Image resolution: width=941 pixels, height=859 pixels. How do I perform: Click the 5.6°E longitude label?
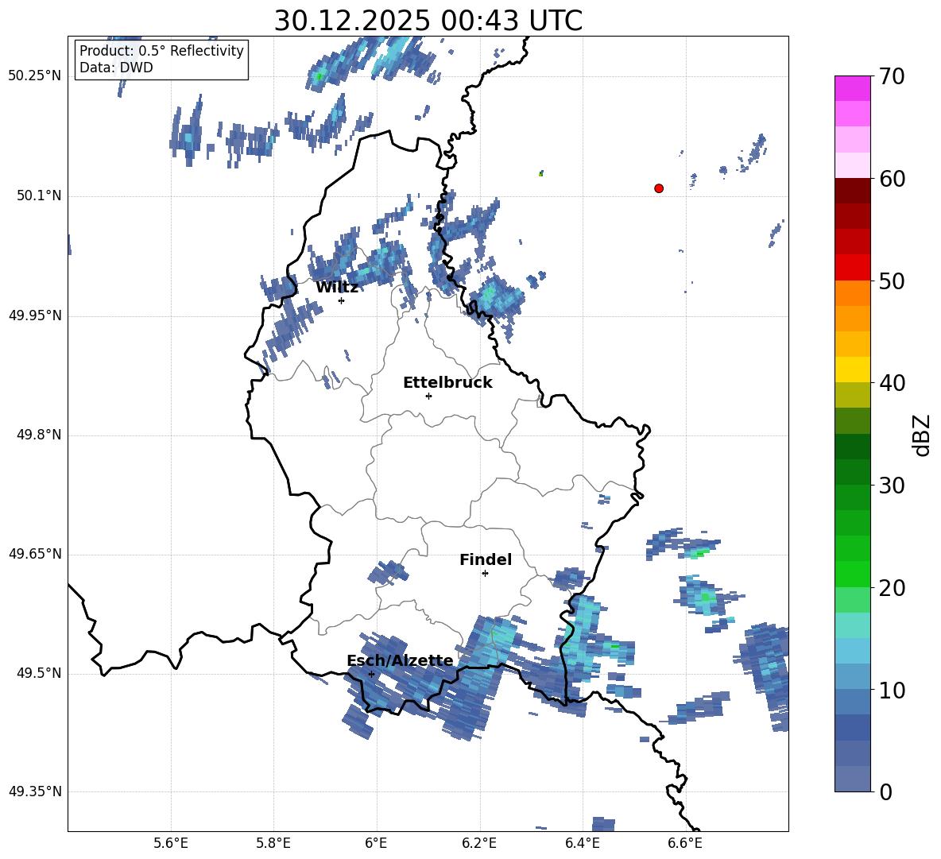[171, 843]
